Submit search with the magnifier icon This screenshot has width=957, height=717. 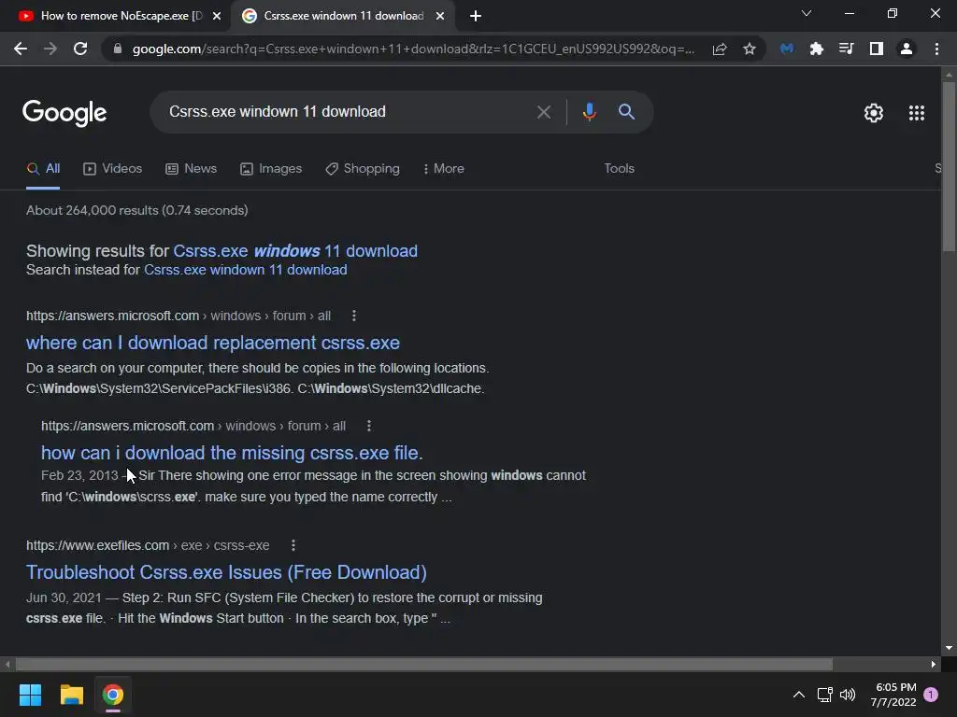click(626, 112)
